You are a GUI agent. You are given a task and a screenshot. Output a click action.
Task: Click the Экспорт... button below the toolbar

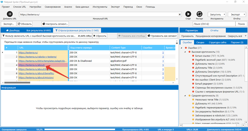pyautogui.click(x=9, y=24)
